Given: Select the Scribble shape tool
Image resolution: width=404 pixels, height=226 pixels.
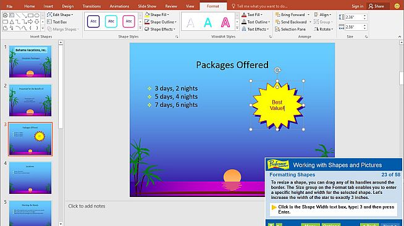Looking at the screenshot, I should [12, 28].
